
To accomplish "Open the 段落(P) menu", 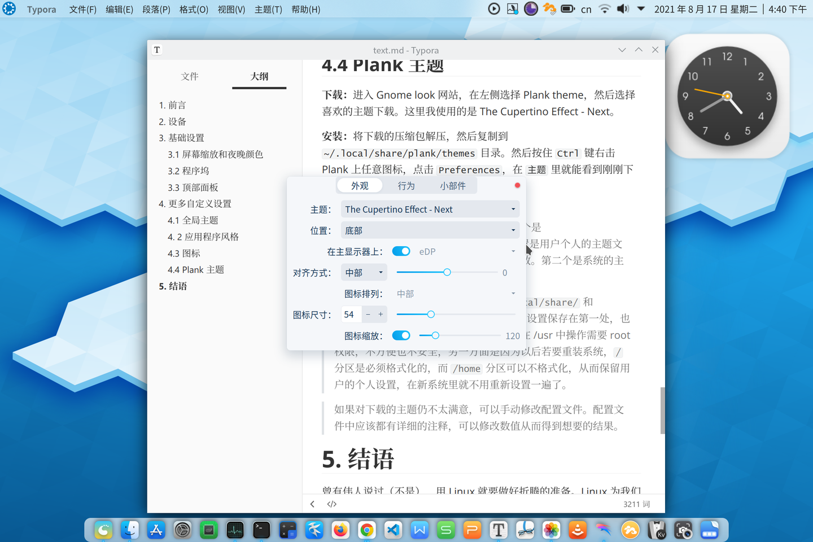I will tap(156, 10).
